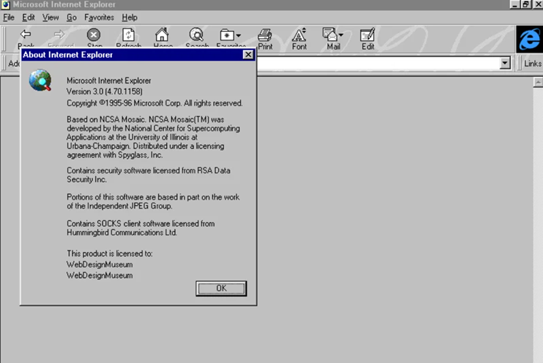Click the title bar application icon

[5, 5]
